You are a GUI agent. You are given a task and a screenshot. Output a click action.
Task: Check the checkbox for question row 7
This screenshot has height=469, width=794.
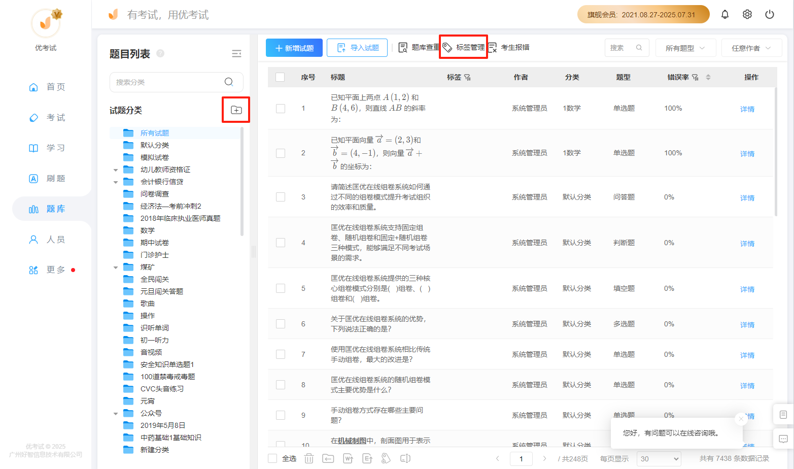tap(281, 354)
